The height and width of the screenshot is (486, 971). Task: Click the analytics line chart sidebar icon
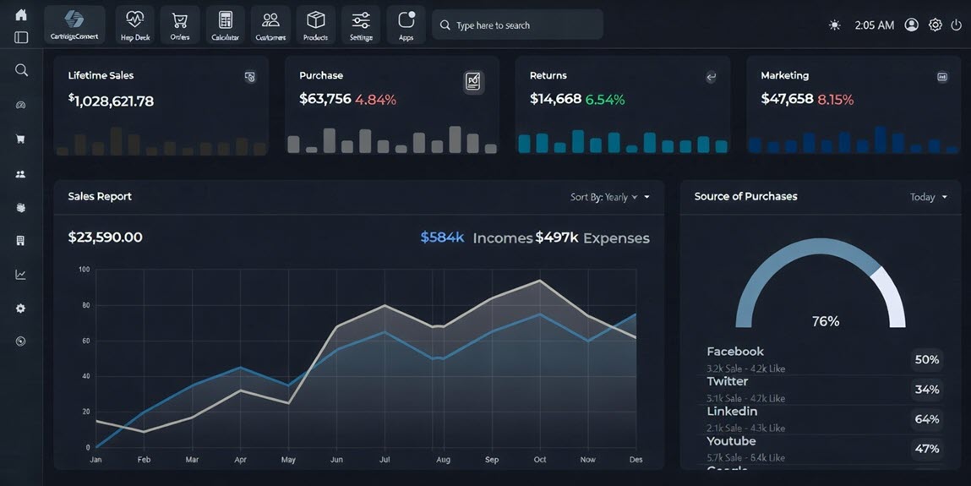21,275
